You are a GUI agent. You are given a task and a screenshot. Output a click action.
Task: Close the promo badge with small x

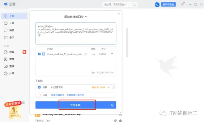coord(23,103)
